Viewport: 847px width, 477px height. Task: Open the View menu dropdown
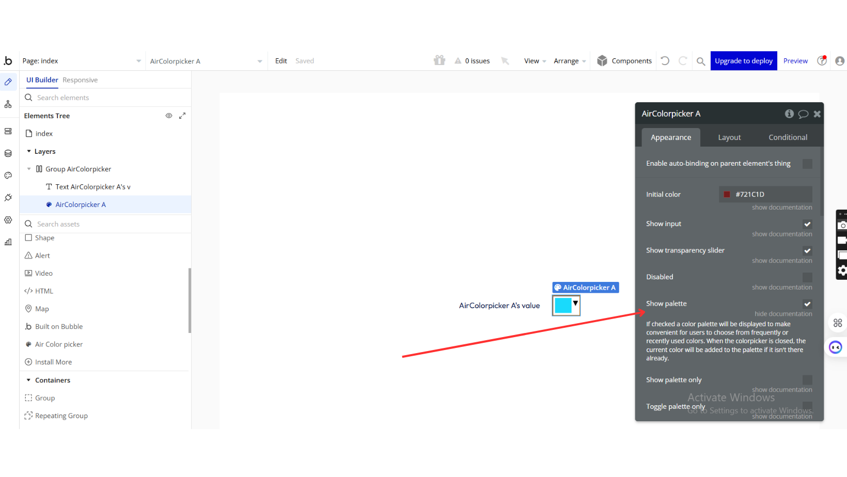pyautogui.click(x=535, y=61)
